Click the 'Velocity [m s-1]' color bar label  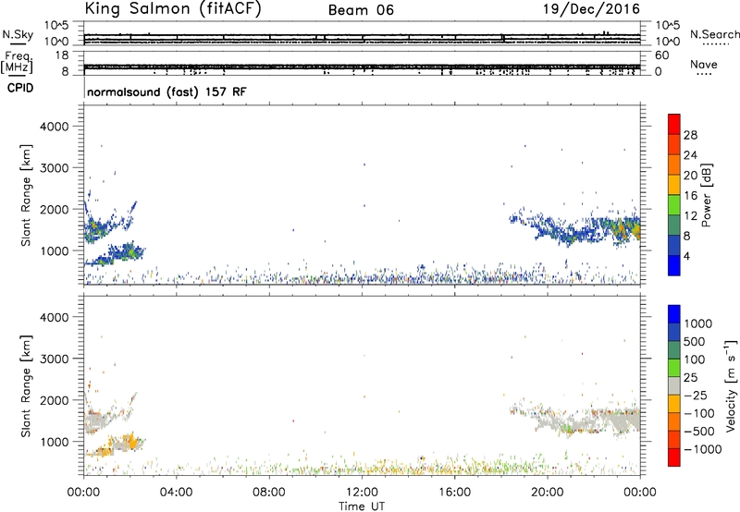pyautogui.click(x=731, y=385)
